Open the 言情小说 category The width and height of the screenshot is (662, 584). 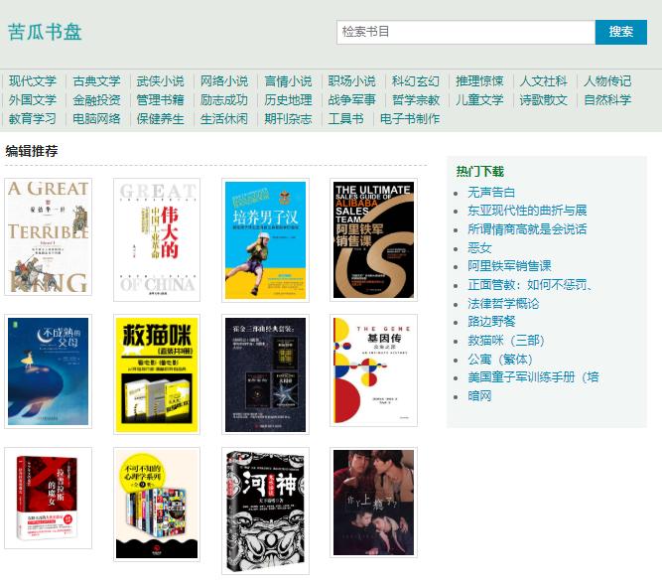point(289,81)
